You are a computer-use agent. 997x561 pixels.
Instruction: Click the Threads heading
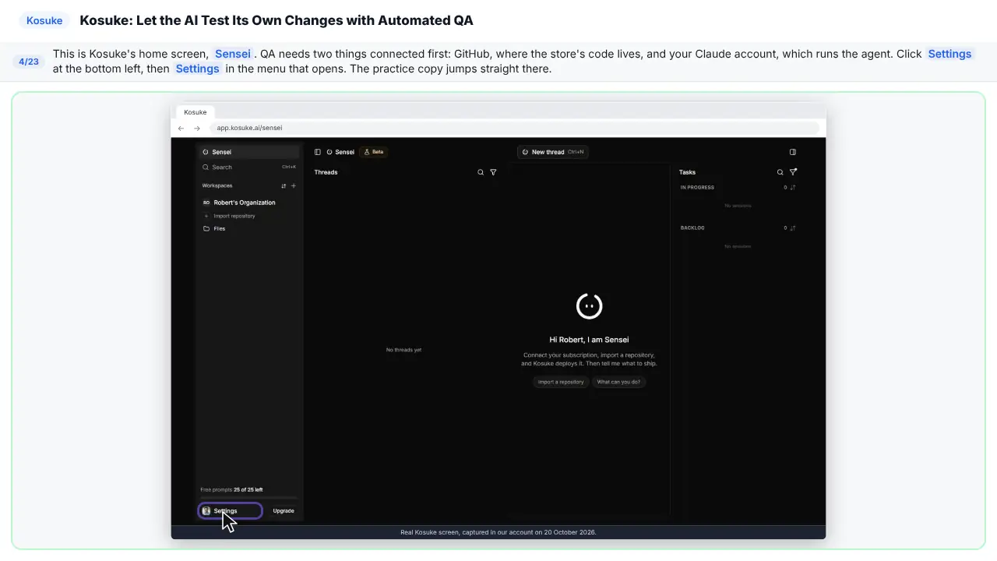point(326,172)
